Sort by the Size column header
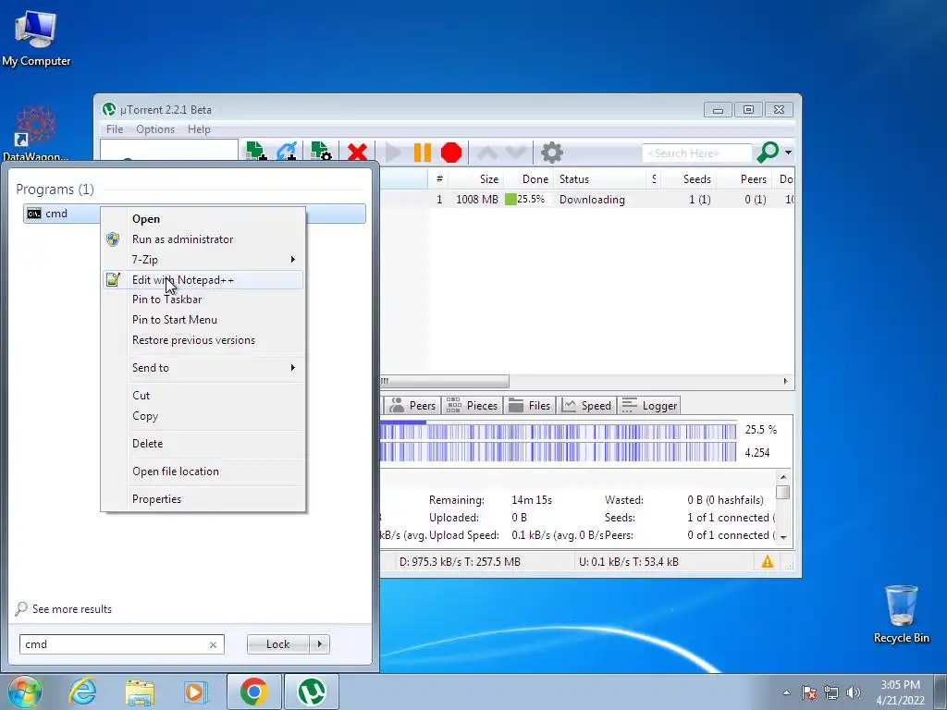Screen dimensions: 947x710 coord(475,179)
